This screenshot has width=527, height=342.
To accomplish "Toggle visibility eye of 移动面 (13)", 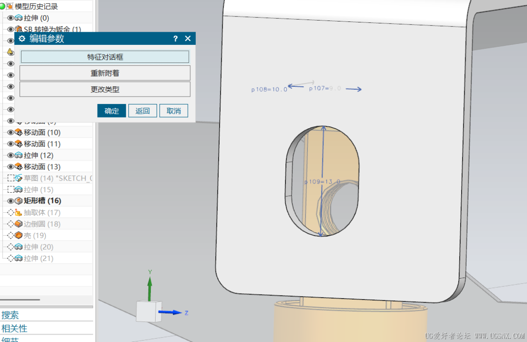I will pos(10,167).
